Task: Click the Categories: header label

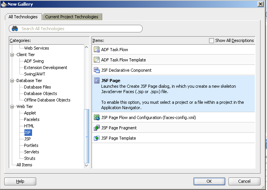Action: pos(20,40)
